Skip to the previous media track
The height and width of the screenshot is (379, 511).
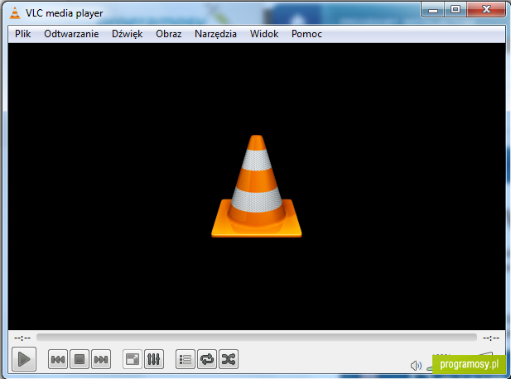click(58, 359)
